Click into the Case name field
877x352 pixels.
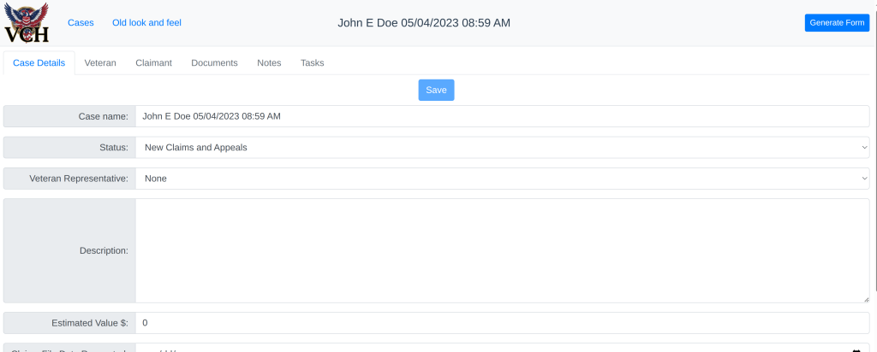[502, 116]
